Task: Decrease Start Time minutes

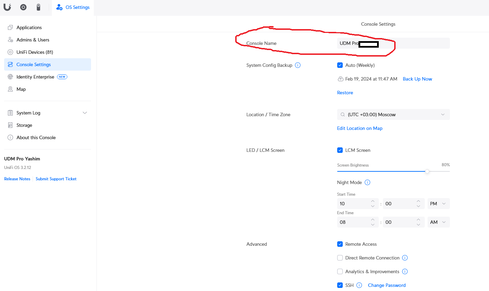Action: tap(418, 206)
